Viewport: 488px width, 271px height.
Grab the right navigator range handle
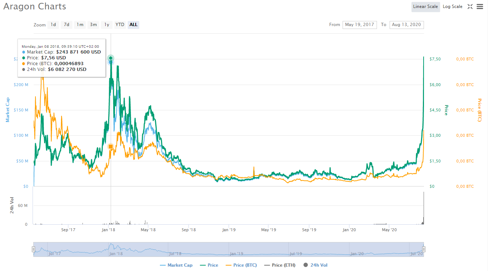[424, 249]
